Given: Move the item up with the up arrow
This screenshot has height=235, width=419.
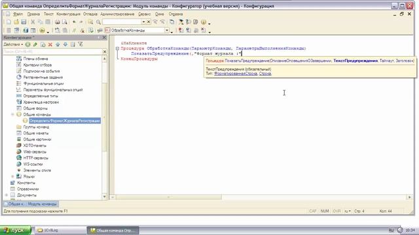Looking at the screenshot, I should pos(58,44).
